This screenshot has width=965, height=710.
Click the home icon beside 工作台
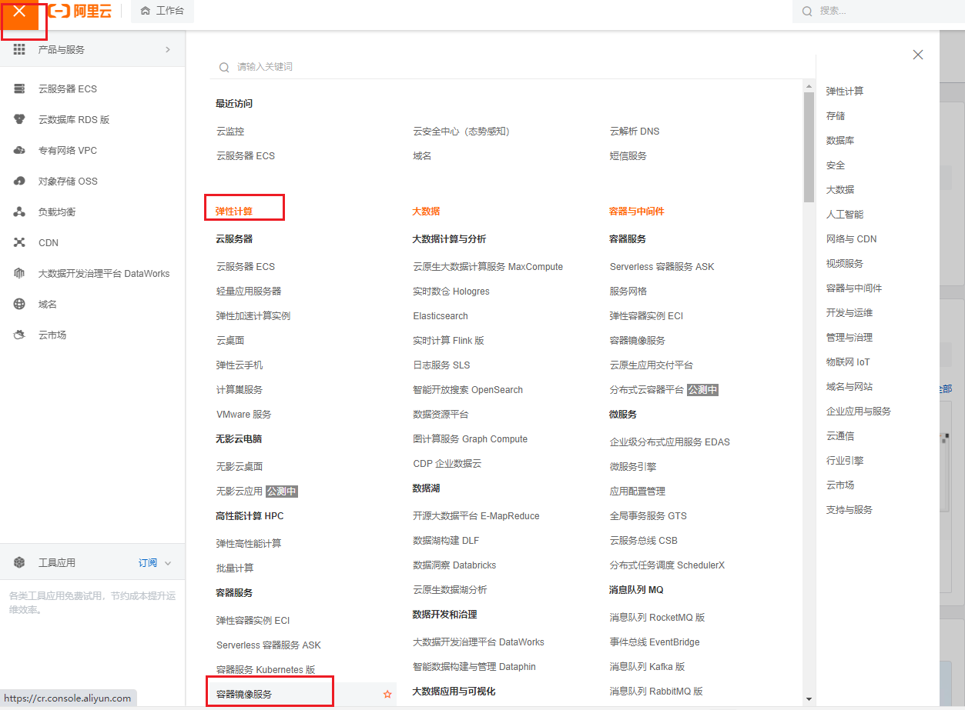(x=146, y=11)
